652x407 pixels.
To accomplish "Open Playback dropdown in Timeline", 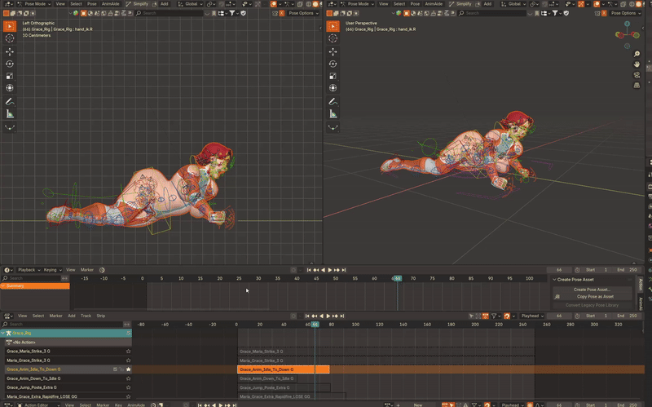I will (29, 270).
